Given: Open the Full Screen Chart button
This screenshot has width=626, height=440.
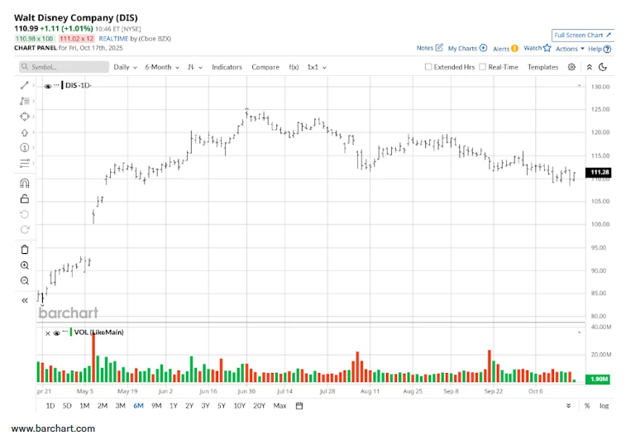Looking at the screenshot, I should pos(582,35).
